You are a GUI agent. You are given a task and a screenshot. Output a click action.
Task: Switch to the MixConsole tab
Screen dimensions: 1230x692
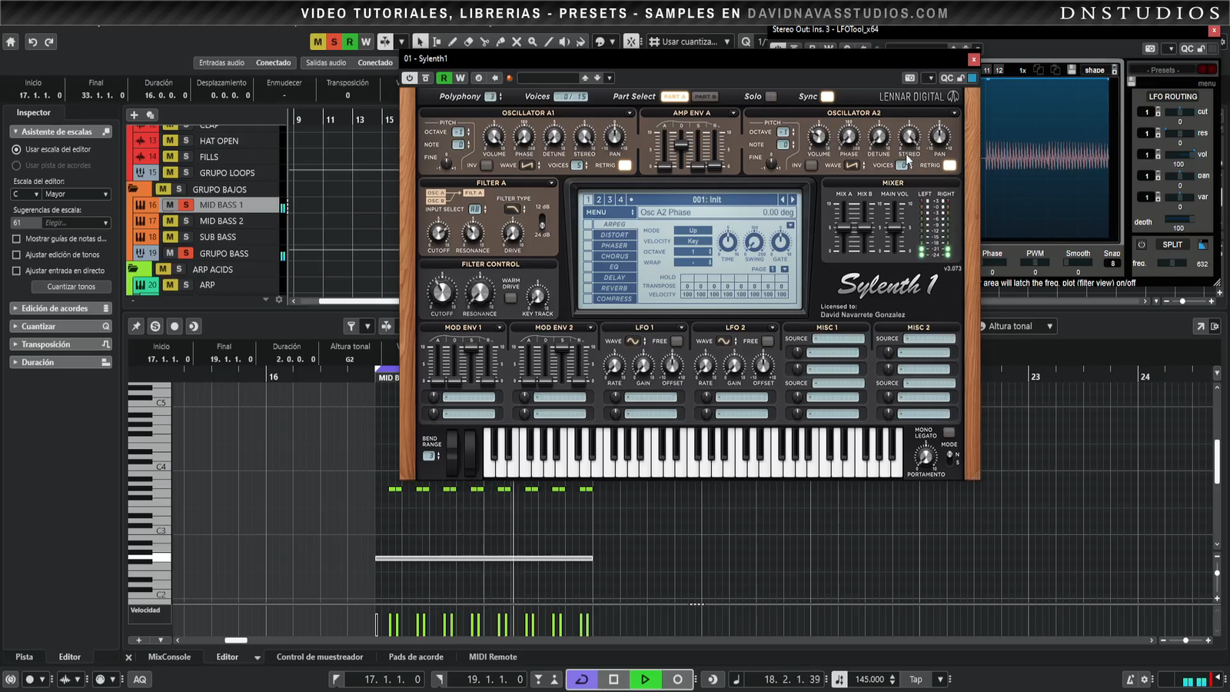(169, 657)
